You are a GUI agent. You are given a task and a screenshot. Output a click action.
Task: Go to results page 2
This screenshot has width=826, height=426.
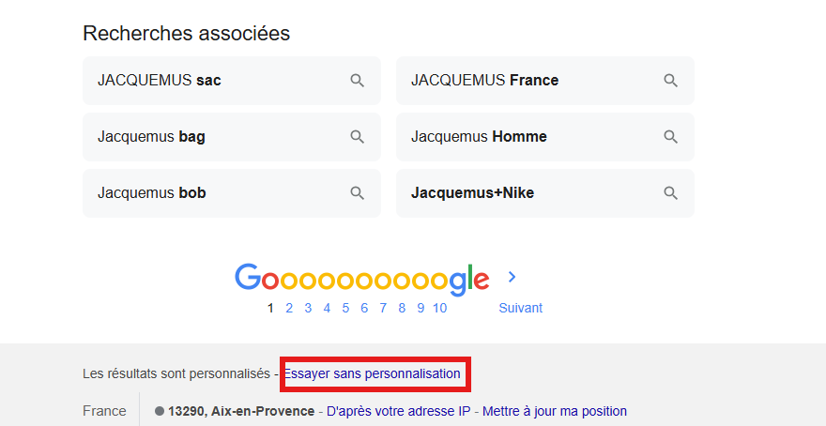289,308
